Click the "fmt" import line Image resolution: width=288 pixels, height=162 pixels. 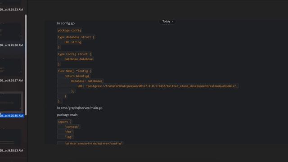coord(69,132)
